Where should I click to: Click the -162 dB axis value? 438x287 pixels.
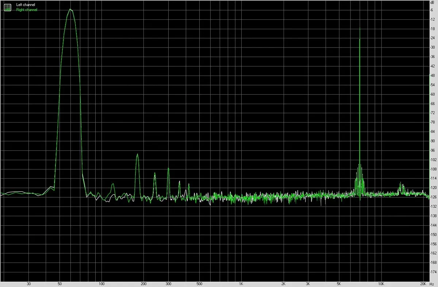tap(434, 253)
